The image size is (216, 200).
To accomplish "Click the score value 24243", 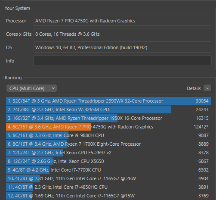I will (x=202, y=109).
